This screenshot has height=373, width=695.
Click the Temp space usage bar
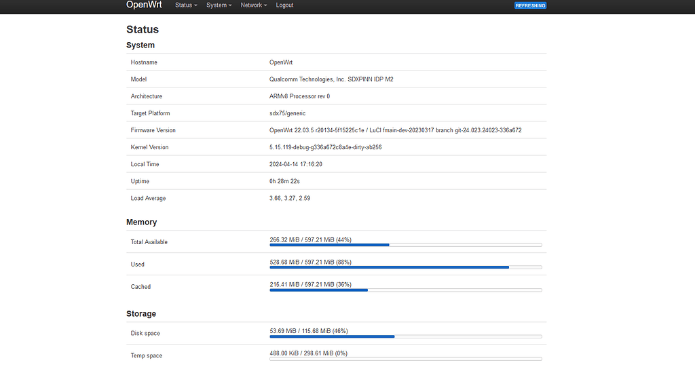coord(405,359)
